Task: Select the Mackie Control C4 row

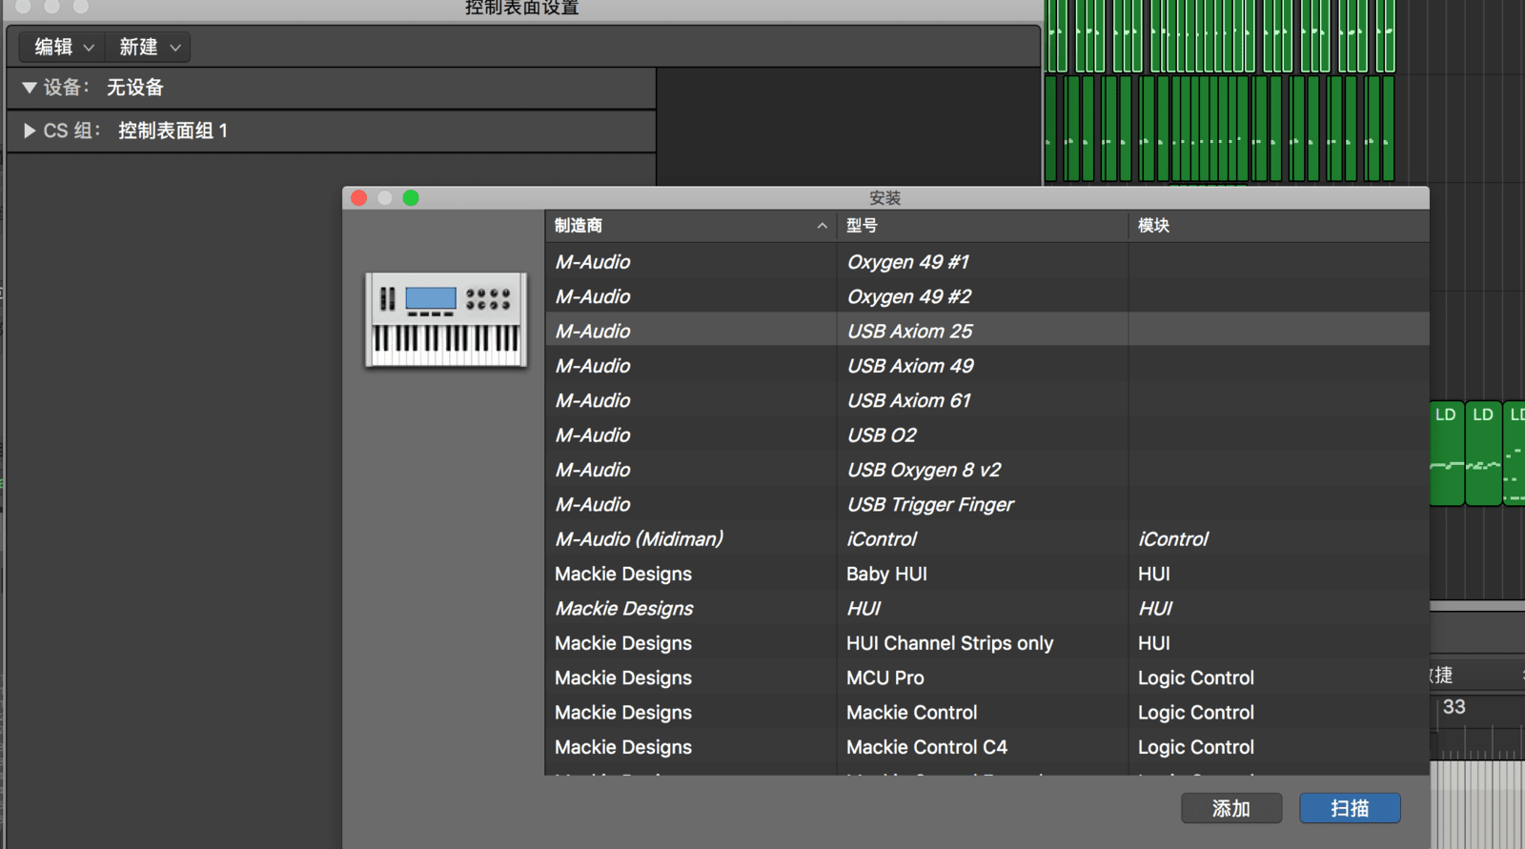Action: coord(986,747)
